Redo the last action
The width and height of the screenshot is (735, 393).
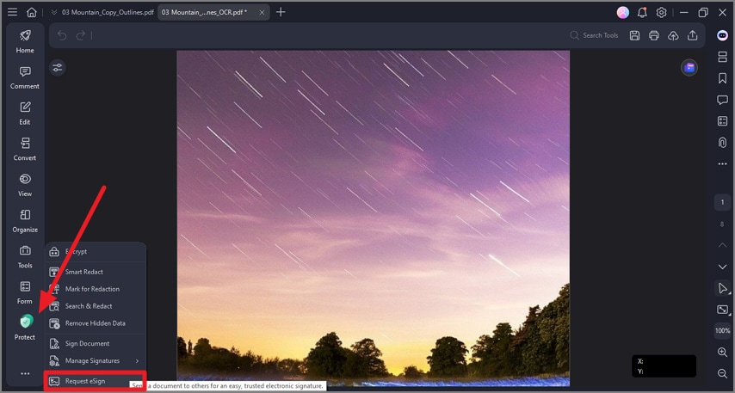[81, 35]
